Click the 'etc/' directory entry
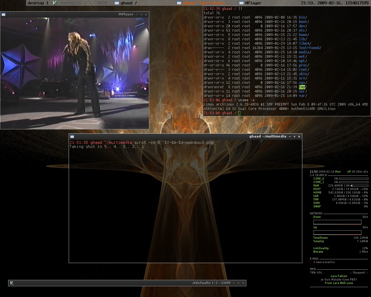371x297 pixels. [x=303, y=30]
